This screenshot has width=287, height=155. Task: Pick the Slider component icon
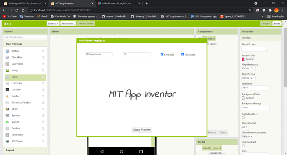point(7,109)
